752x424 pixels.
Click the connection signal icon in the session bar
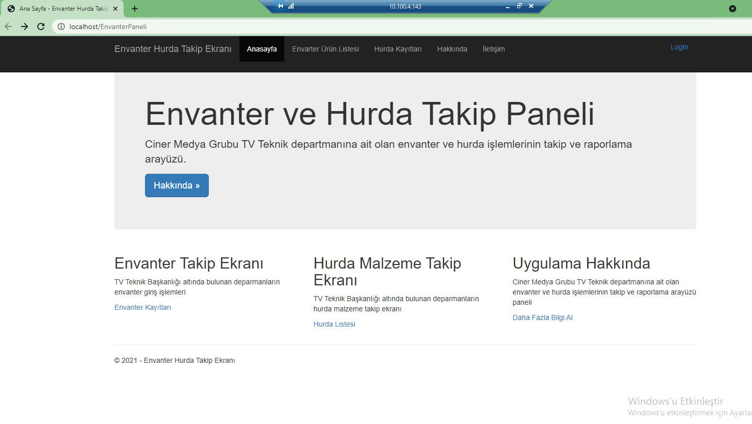291,6
